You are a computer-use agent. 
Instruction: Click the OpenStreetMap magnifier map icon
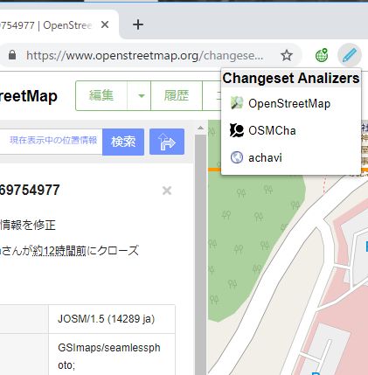237,103
